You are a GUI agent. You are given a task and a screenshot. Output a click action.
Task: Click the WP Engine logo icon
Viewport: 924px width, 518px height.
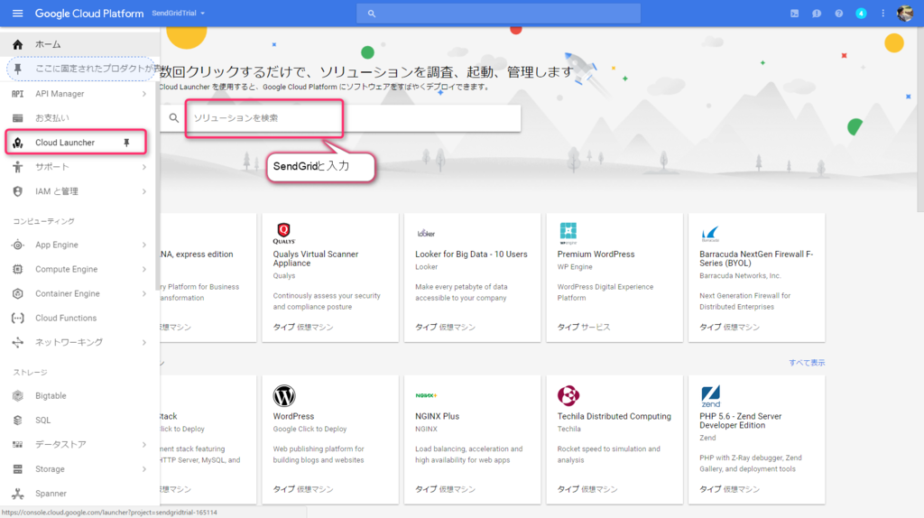568,233
